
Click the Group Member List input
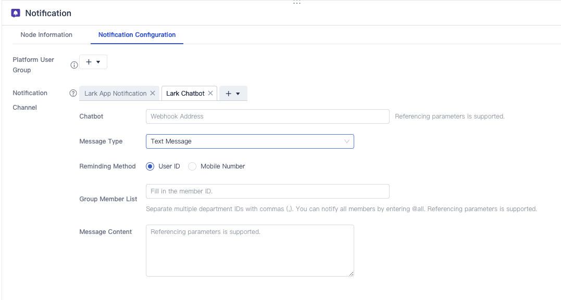pyautogui.click(x=267, y=191)
